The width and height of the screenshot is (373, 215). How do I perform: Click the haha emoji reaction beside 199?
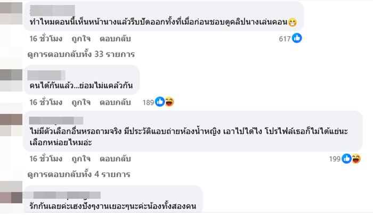click(356, 158)
